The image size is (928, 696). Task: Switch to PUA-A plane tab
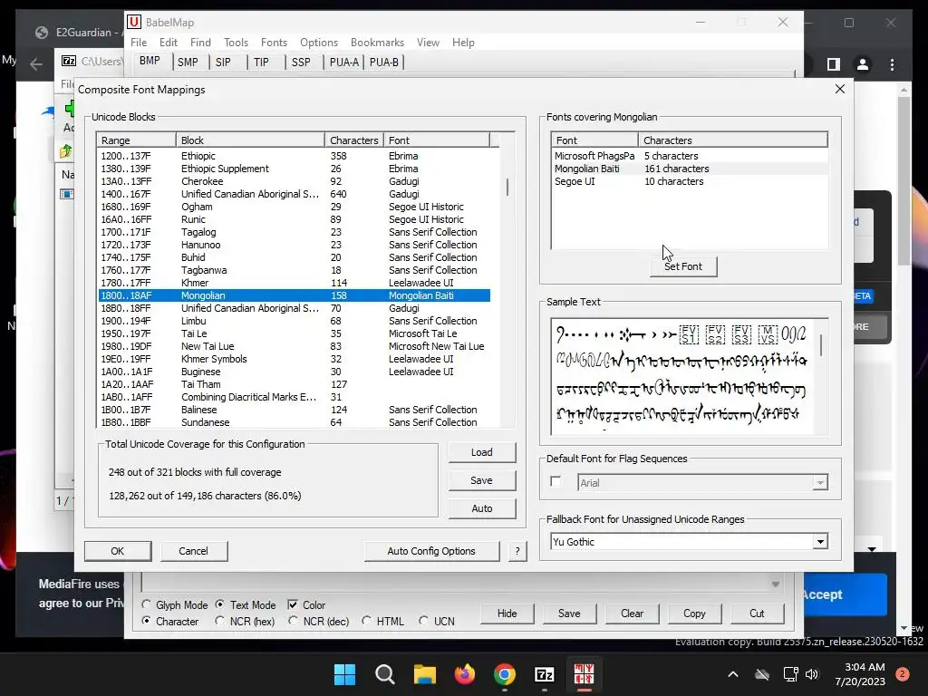click(x=343, y=63)
